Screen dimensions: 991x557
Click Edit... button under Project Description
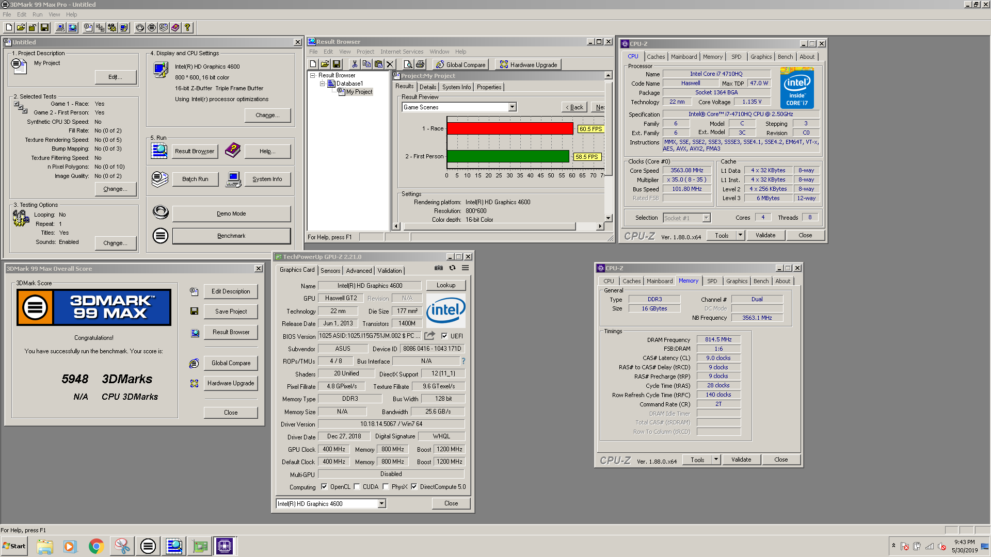(116, 77)
